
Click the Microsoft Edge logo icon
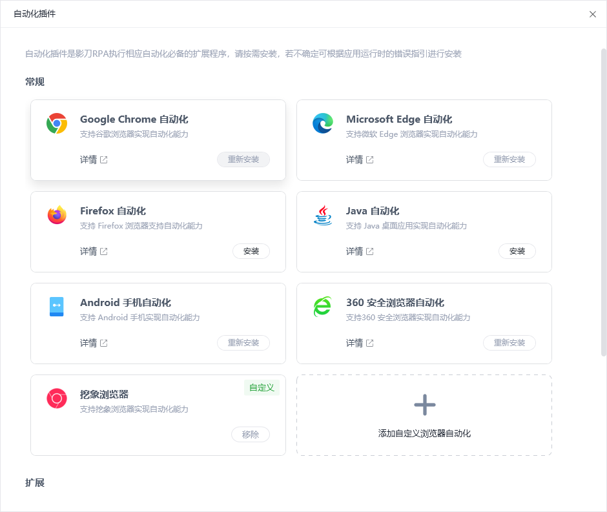[323, 123]
